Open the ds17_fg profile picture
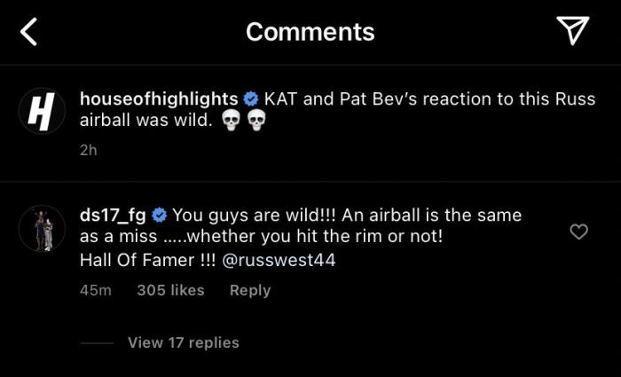The width and height of the screenshot is (621, 377). pos(42,228)
